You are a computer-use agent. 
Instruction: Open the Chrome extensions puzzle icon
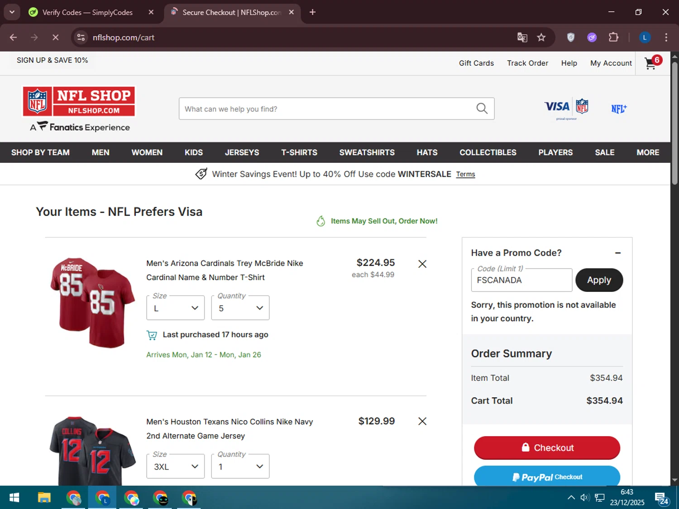pos(613,38)
